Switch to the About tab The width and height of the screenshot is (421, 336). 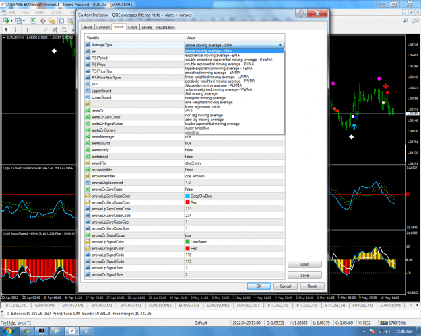tap(88, 27)
